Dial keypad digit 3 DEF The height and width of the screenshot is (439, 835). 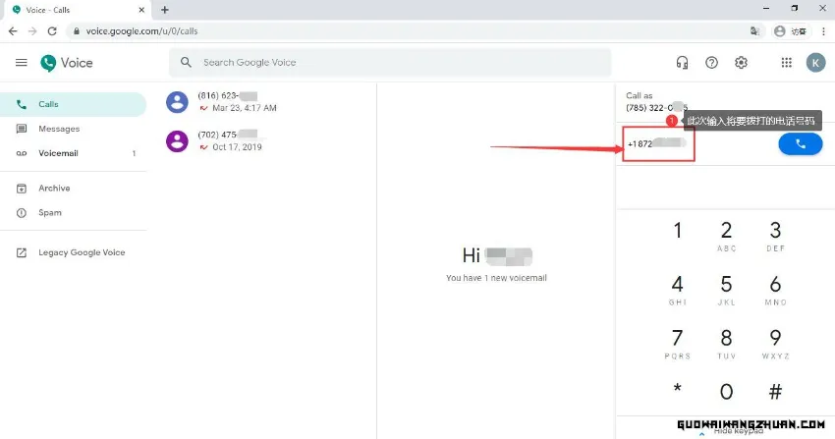point(775,236)
